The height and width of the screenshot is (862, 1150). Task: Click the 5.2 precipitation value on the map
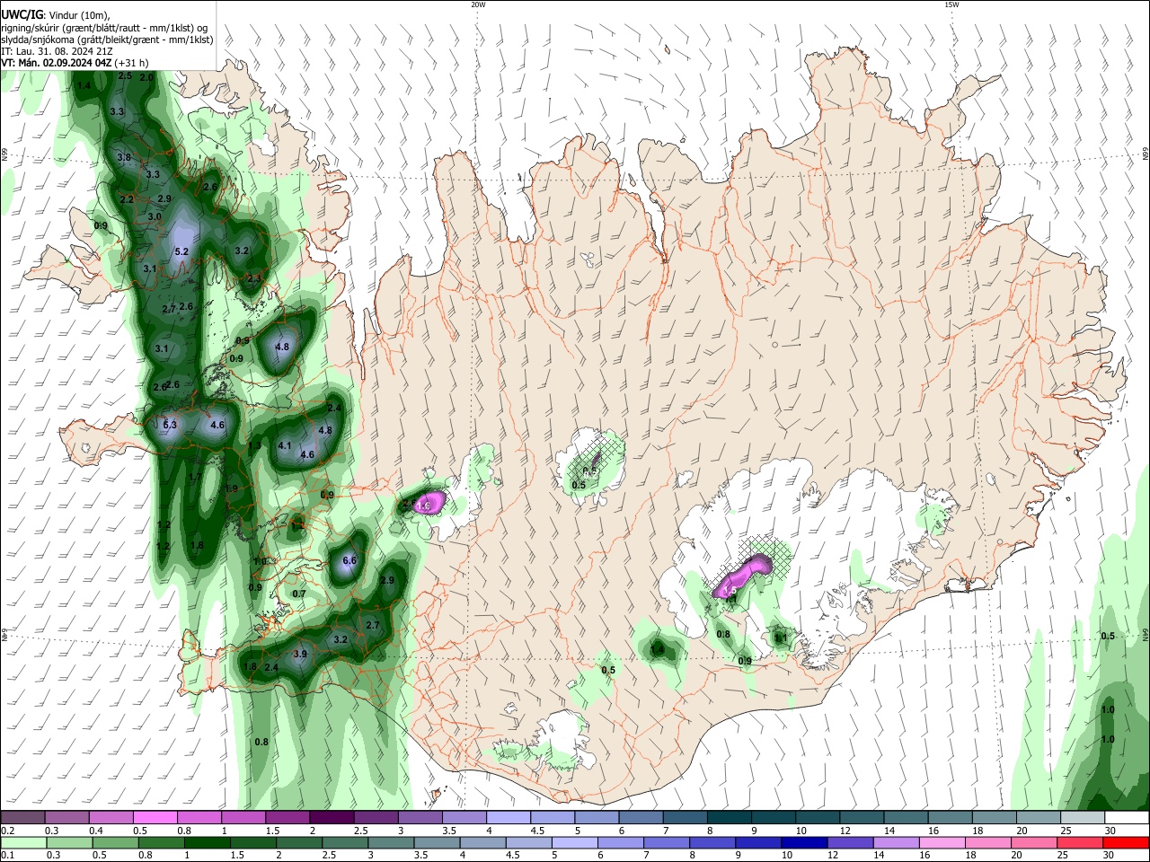click(x=181, y=251)
